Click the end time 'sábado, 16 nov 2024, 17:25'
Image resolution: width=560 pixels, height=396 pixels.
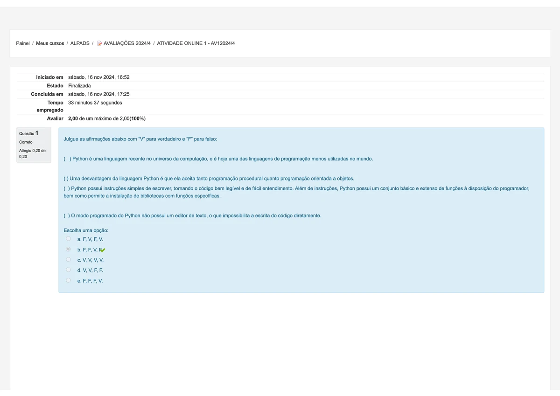pos(99,94)
